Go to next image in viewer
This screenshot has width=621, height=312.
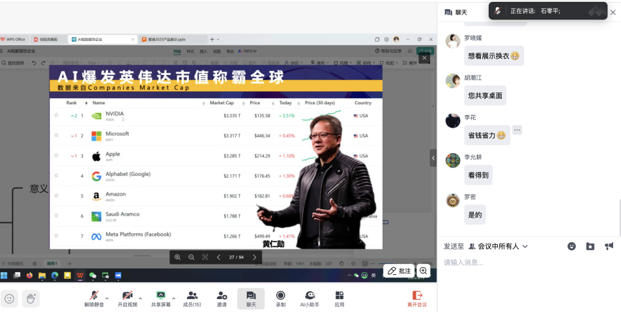click(255, 257)
